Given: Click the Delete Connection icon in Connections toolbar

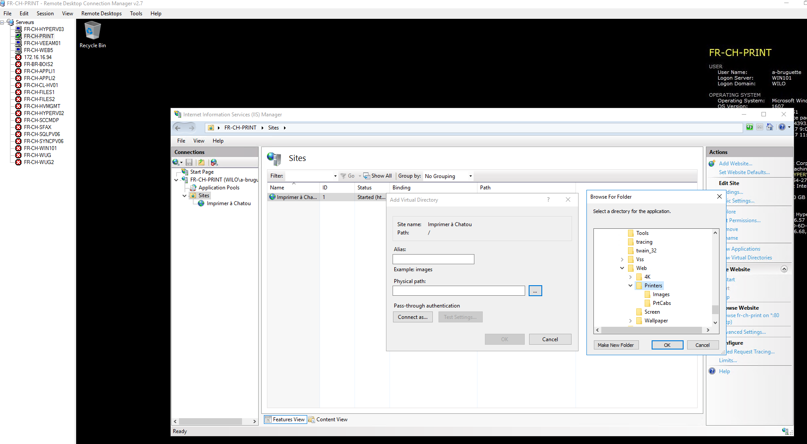Looking at the screenshot, I should (x=214, y=162).
